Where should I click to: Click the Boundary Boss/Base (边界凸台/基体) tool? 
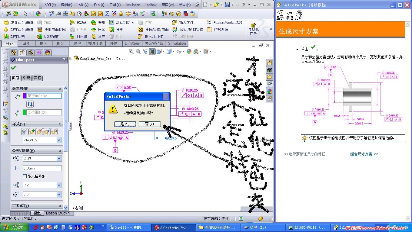click(x=18, y=22)
